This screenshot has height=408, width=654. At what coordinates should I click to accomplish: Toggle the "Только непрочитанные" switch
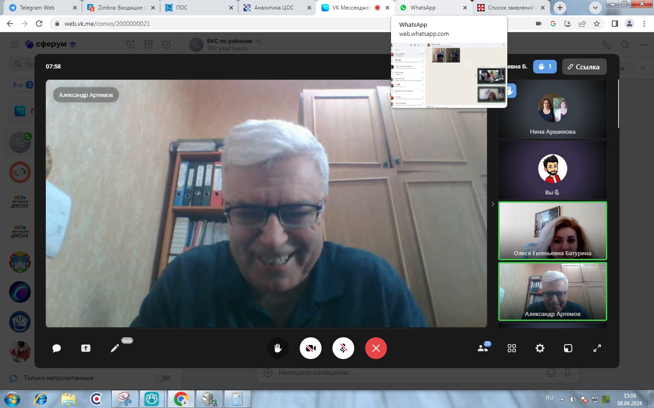click(x=163, y=378)
